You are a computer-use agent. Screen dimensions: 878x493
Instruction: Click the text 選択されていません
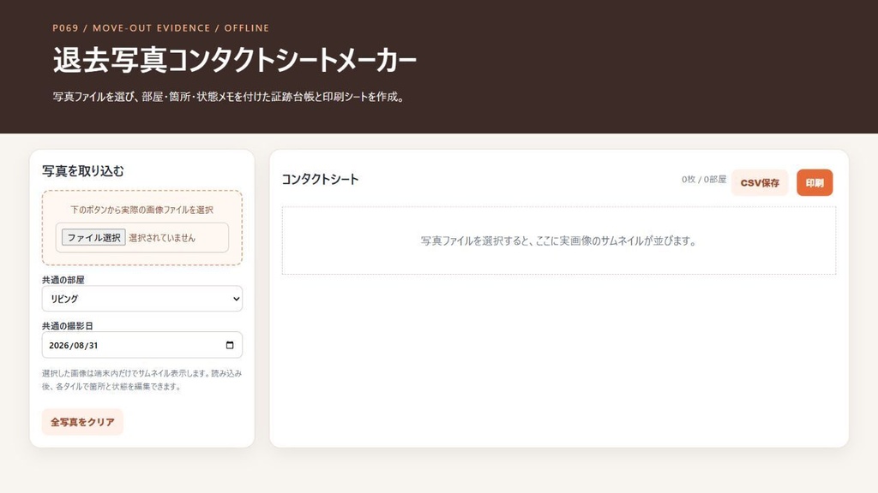[162, 238]
